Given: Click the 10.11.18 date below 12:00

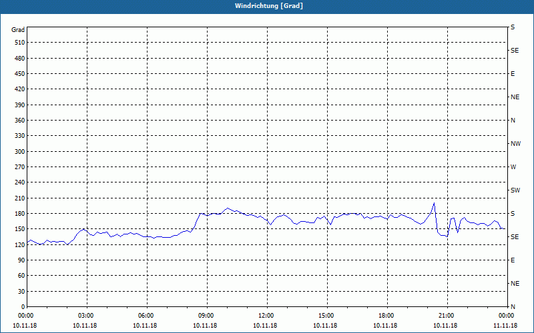Looking at the screenshot, I should click(265, 326).
